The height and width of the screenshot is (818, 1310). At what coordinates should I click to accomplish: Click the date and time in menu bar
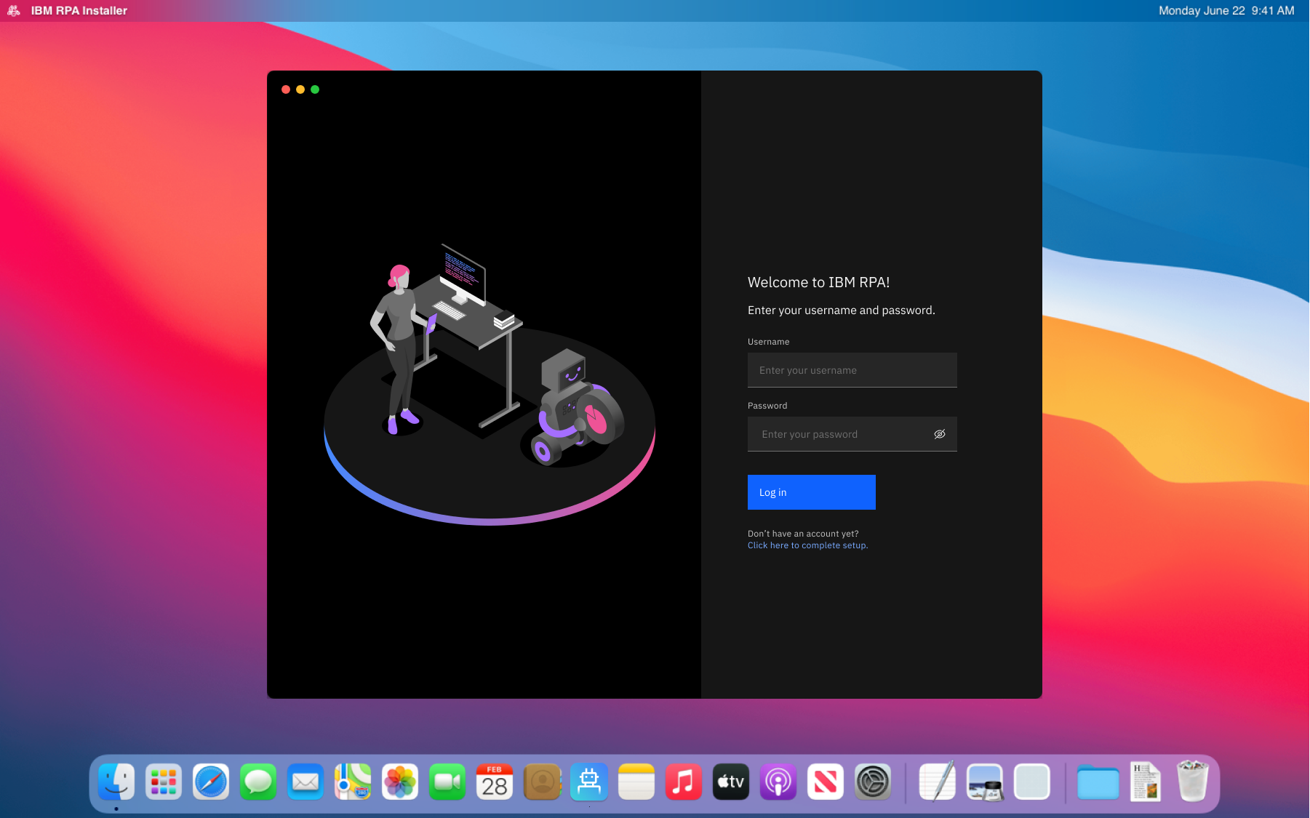1226,11
